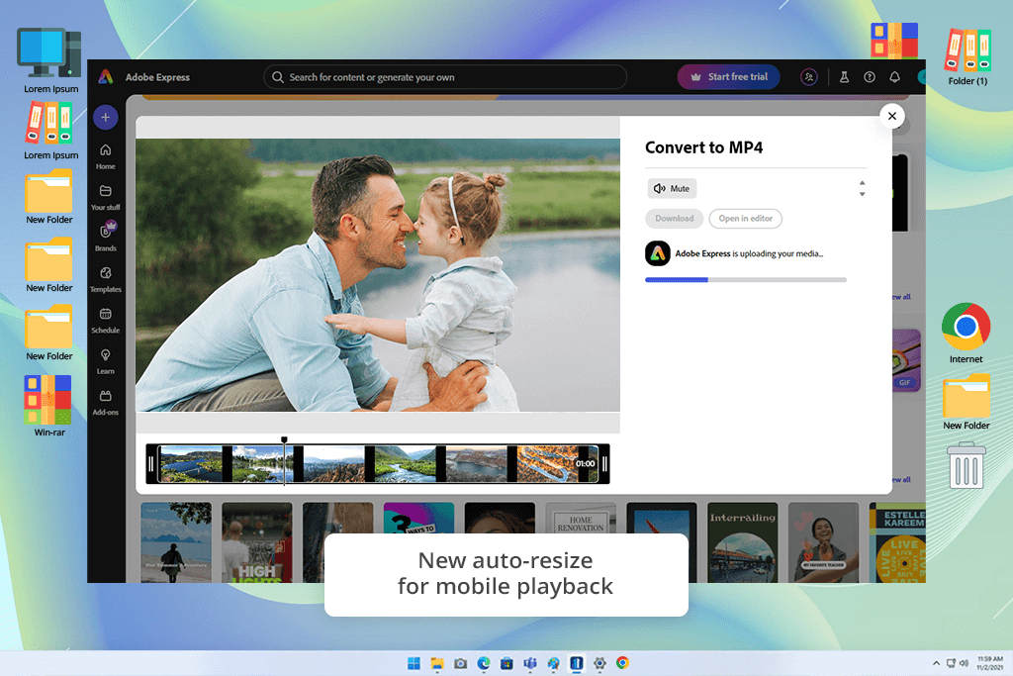This screenshot has width=1013, height=676.
Task: Open the ESTELLE KAREEM template thumbnail
Action: click(x=897, y=542)
